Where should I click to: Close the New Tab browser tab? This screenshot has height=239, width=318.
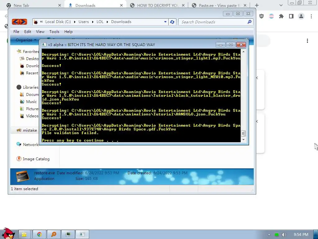coord(59,5)
